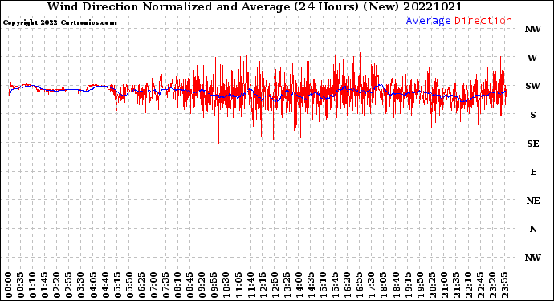Screen dimensions: 554x301
Task: Click the top 'NW' axis label
Action: coord(532,30)
